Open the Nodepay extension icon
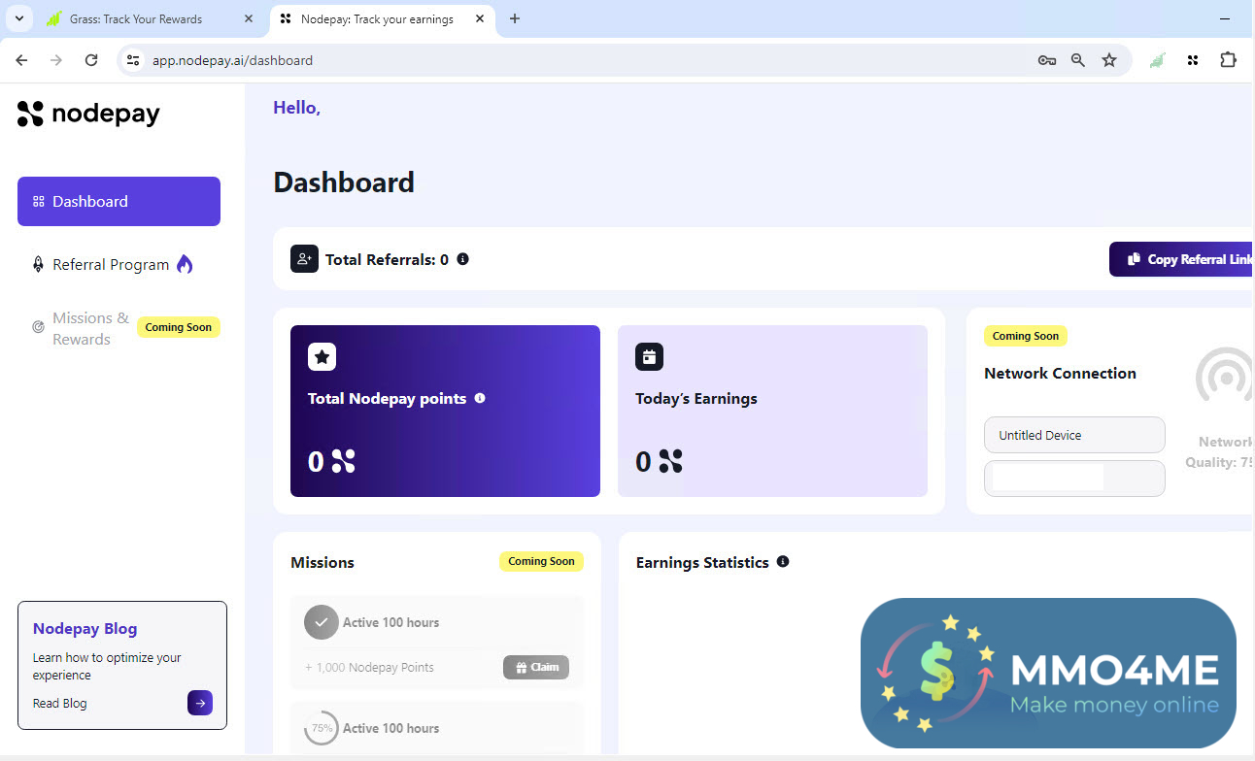1255x761 pixels. (1193, 60)
